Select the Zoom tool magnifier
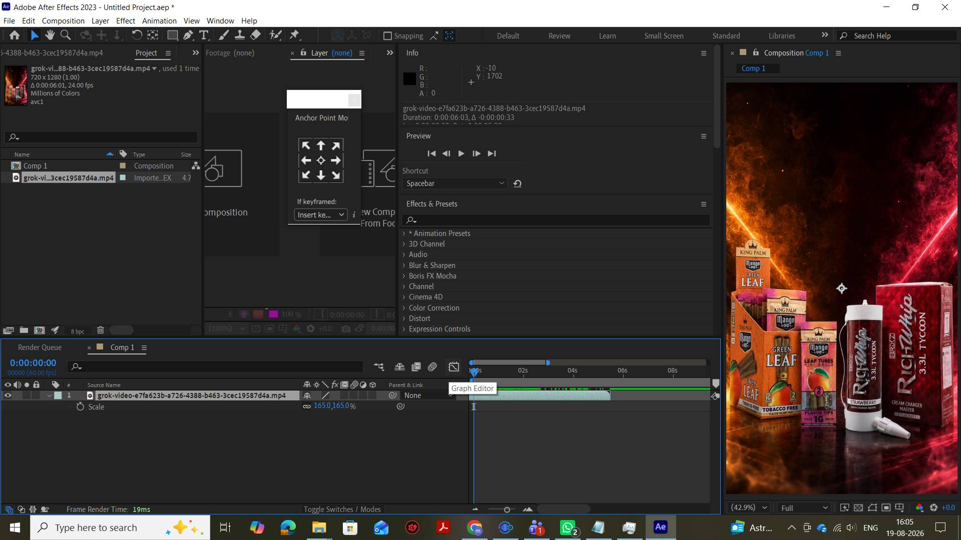The width and height of the screenshot is (961, 540). (x=65, y=35)
